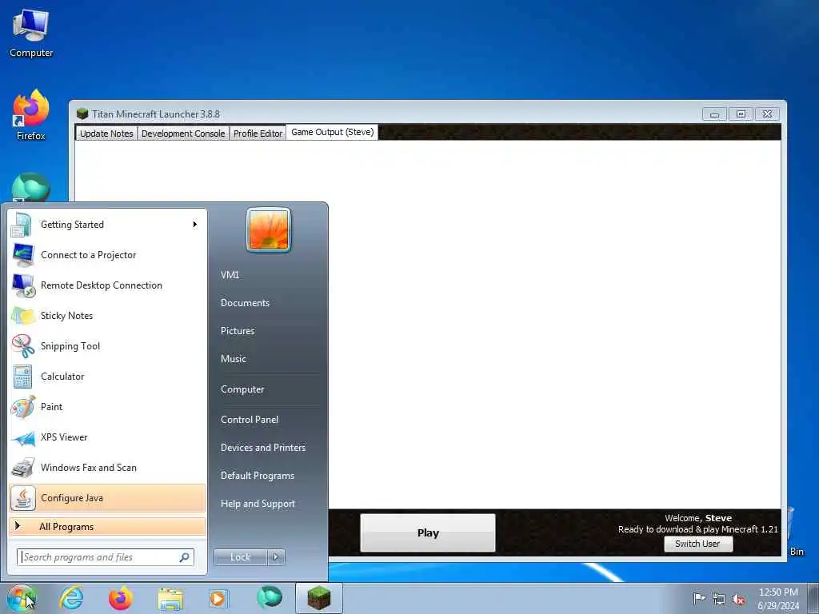The height and width of the screenshot is (614, 819).
Task: Switch to the Update Notes tab
Action: 106,134
